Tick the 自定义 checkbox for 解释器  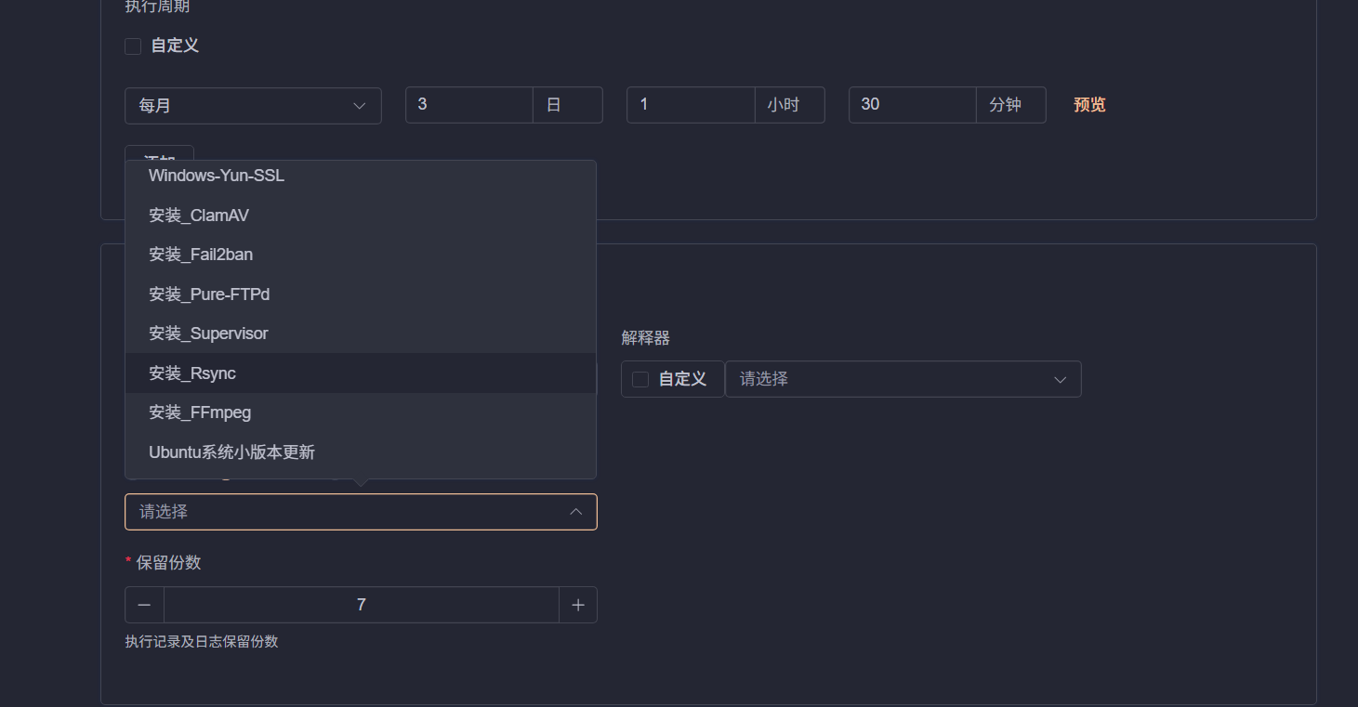coord(640,379)
